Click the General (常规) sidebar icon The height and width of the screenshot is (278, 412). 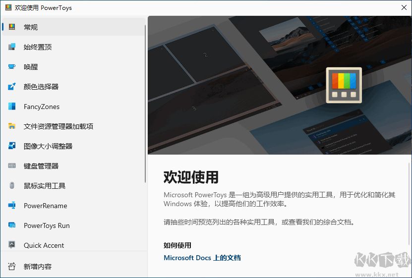(12, 27)
